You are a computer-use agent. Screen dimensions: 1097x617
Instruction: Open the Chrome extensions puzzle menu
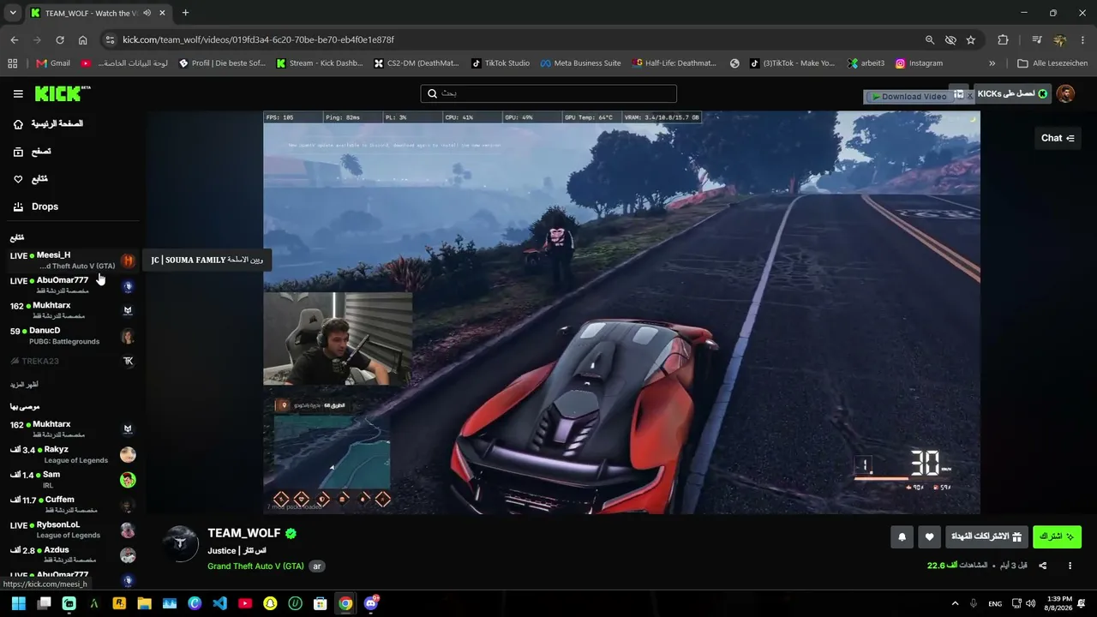(x=1003, y=39)
